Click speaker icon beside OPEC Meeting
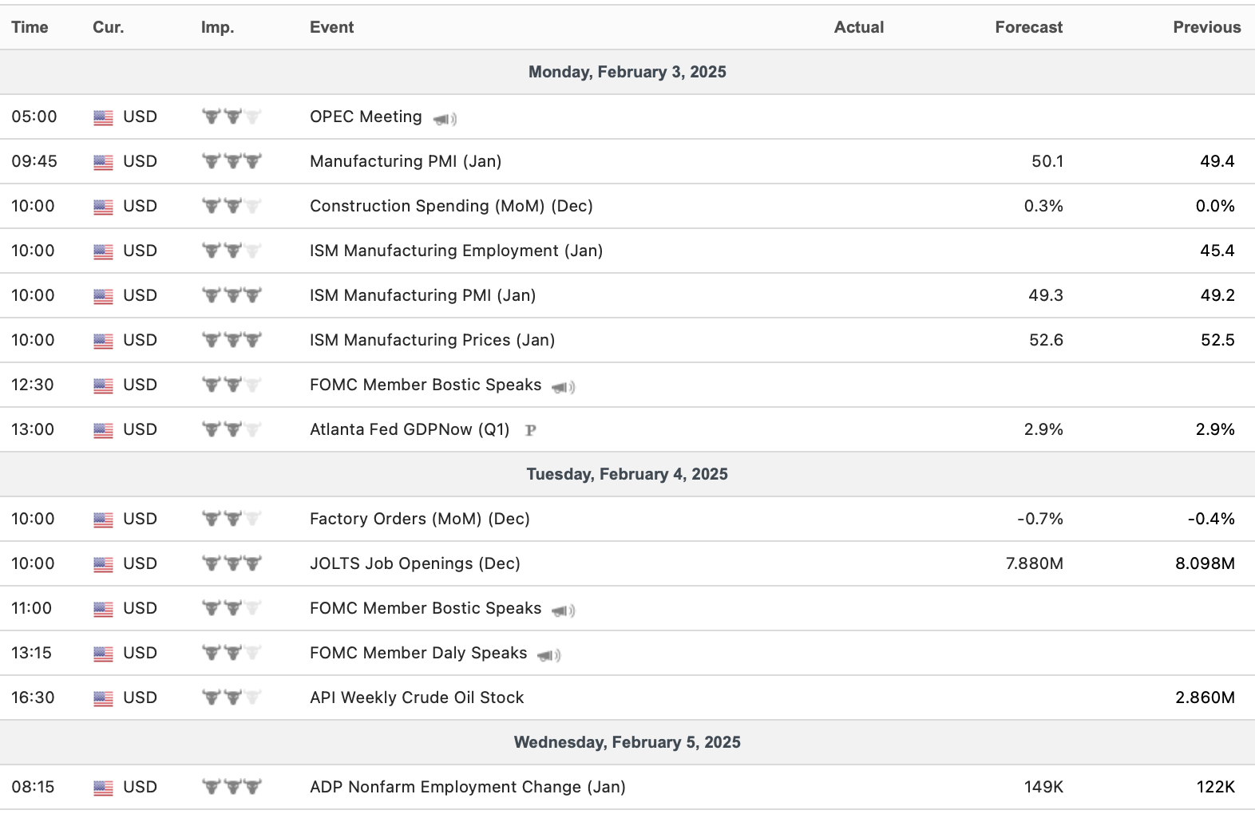Screen dimensions: 1255x814 [x=445, y=119]
